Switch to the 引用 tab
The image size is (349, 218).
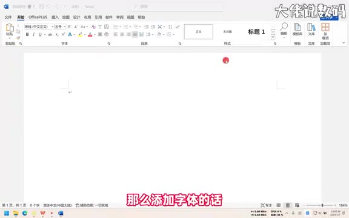98,17
